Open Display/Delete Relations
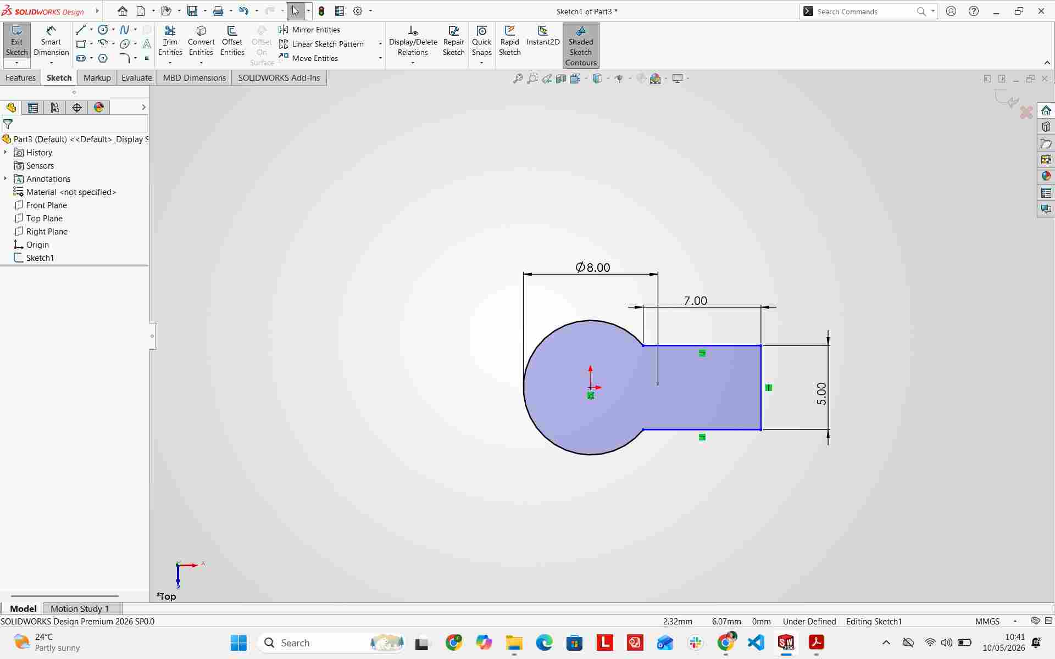This screenshot has height=659, width=1055. point(413,41)
